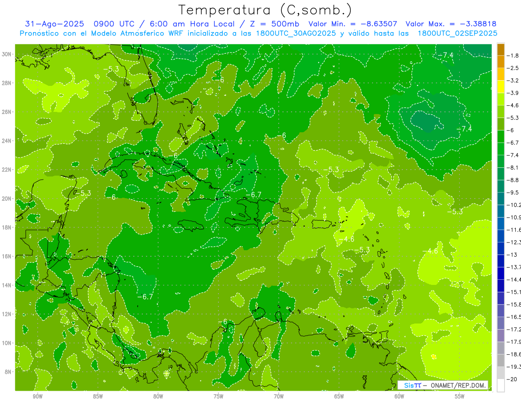Pick orange swatch between -1.8 and -2.5

[501, 62]
